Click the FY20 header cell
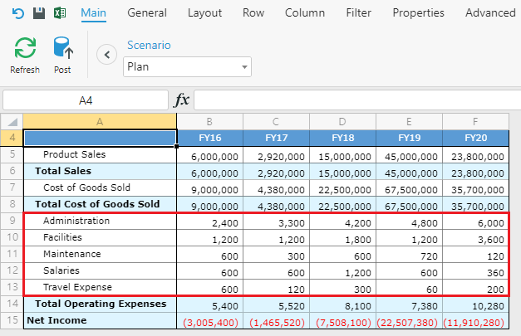 coord(475,138)
